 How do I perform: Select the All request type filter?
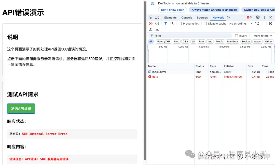click(x=151, y=42)
